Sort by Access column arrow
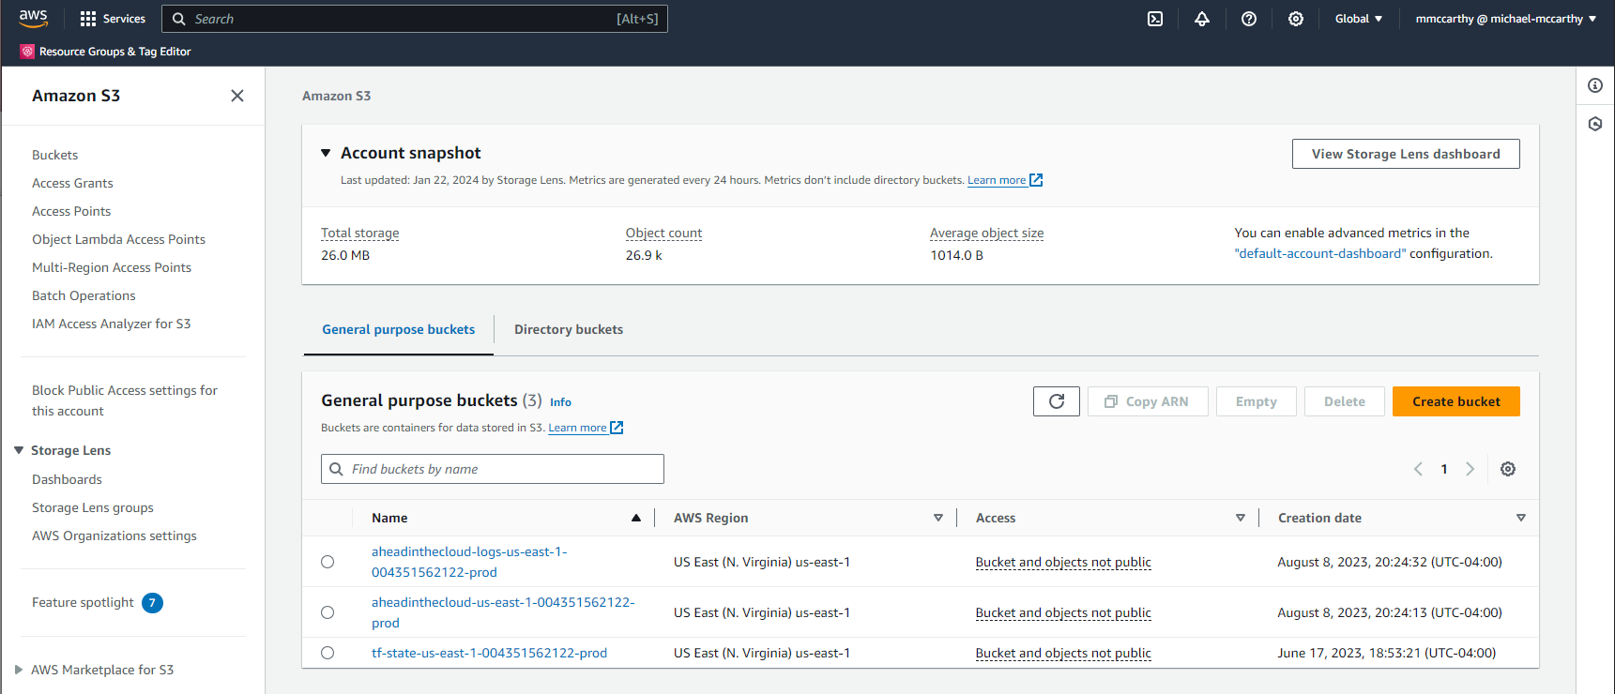Image resolution: width=1615 pixels, height=694 pixels. 1241,518
